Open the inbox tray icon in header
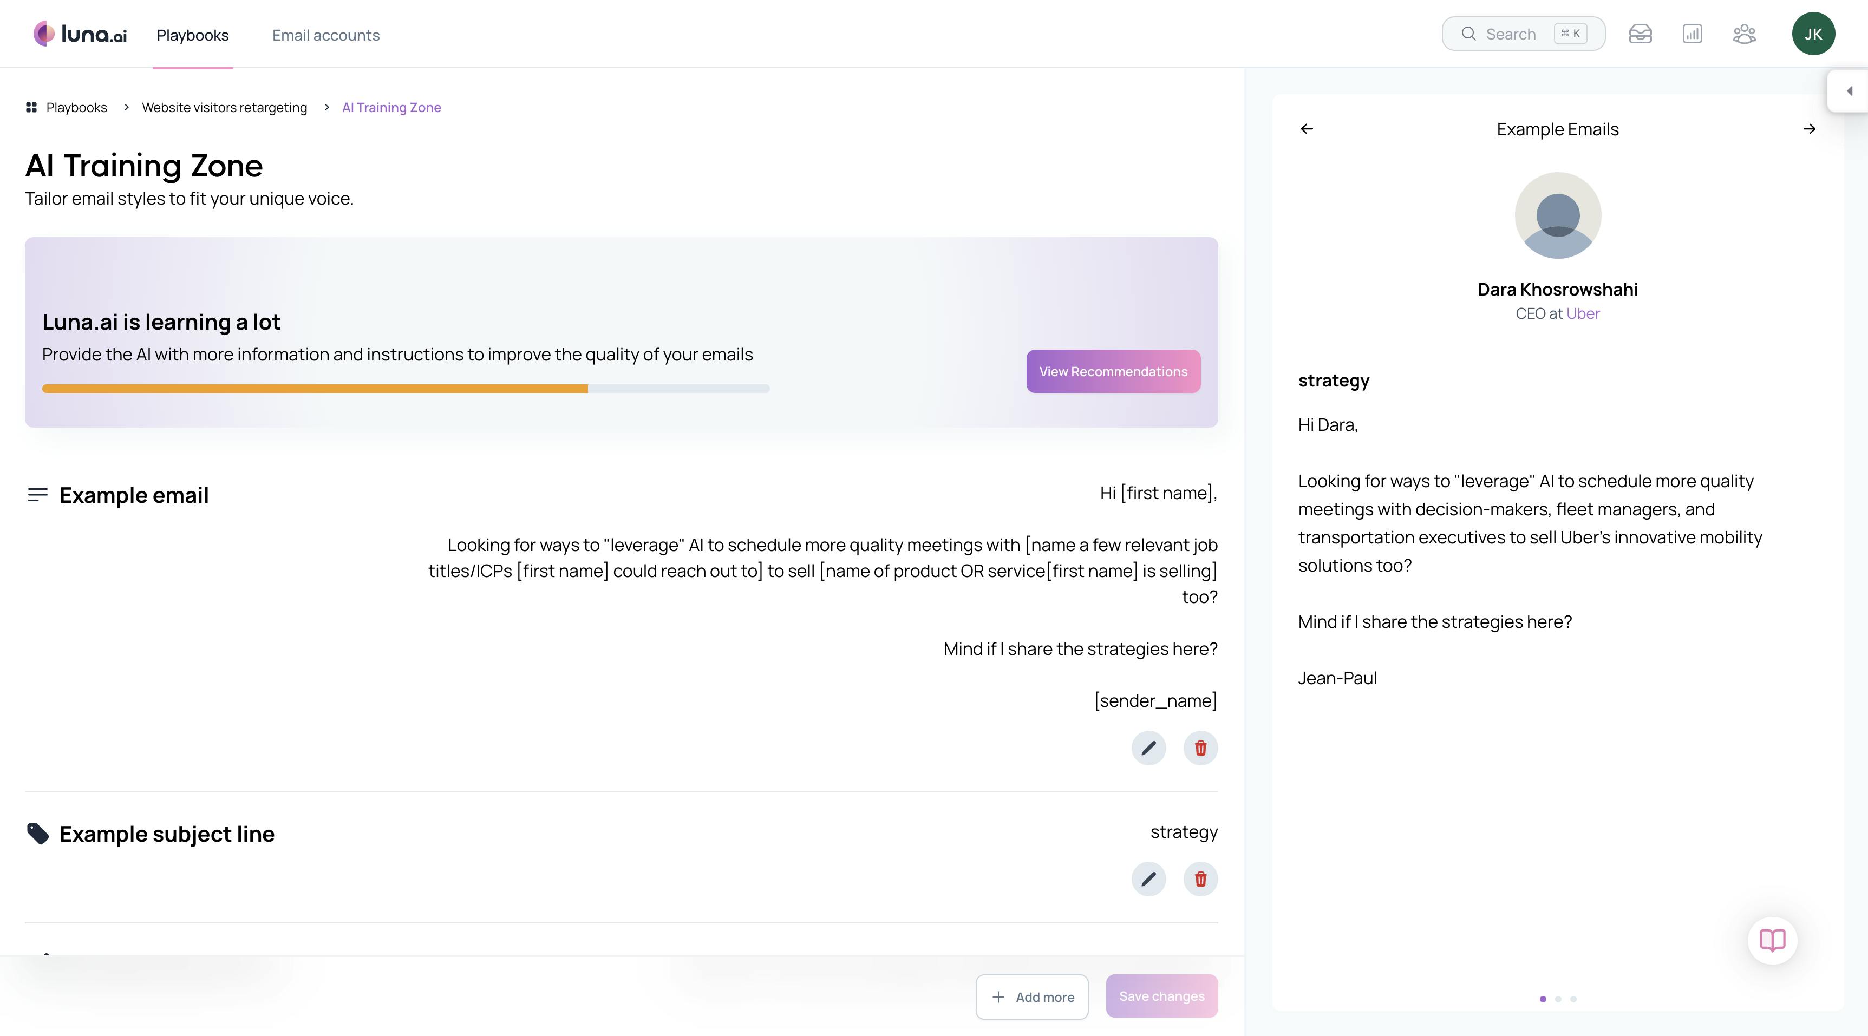 1640,34
